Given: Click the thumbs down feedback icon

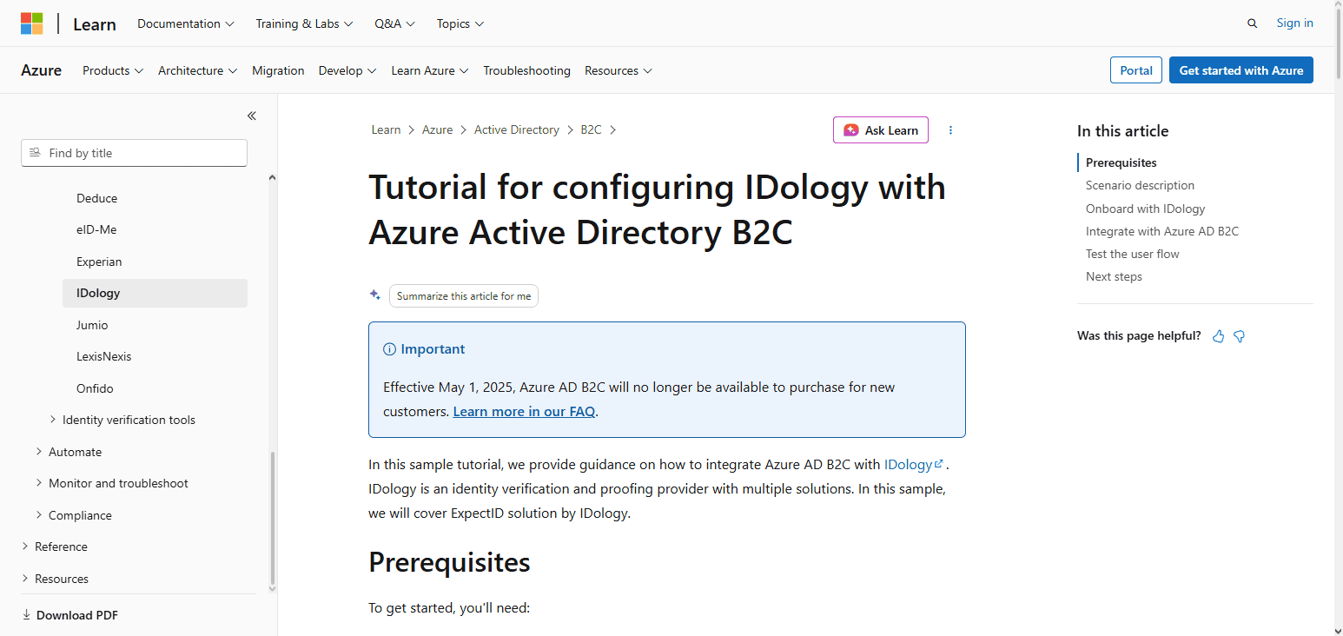Looking at the screenshot, I should tap(1240, 336).
